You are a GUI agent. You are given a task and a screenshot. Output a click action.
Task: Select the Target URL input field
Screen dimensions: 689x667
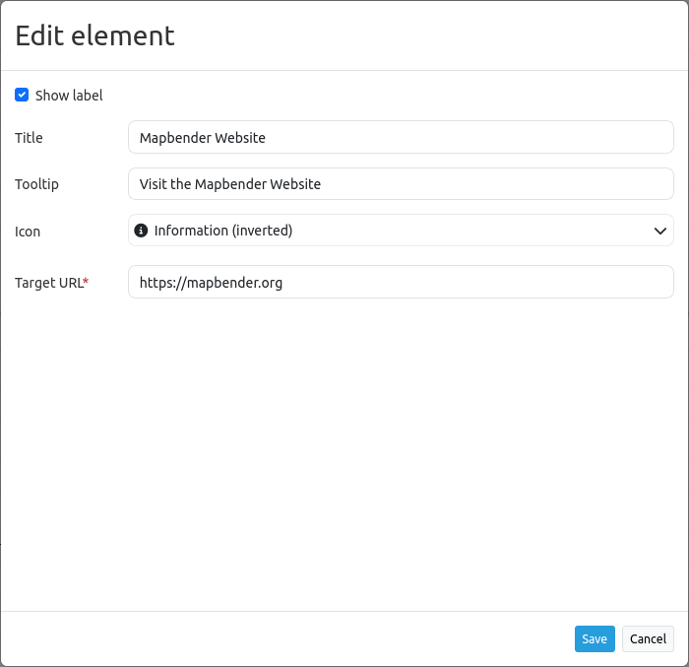coord(401,282)
